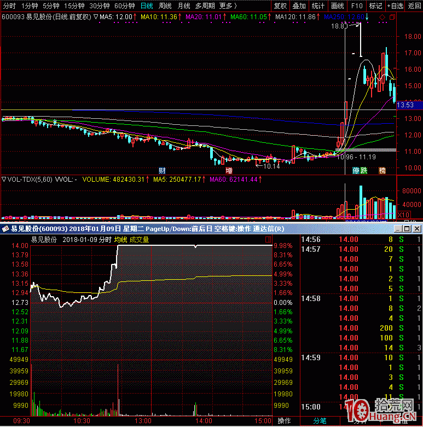Switch to the 分时 chart tab
The height and width of the screenshot is (427, 423).
[x=9, y=5]
